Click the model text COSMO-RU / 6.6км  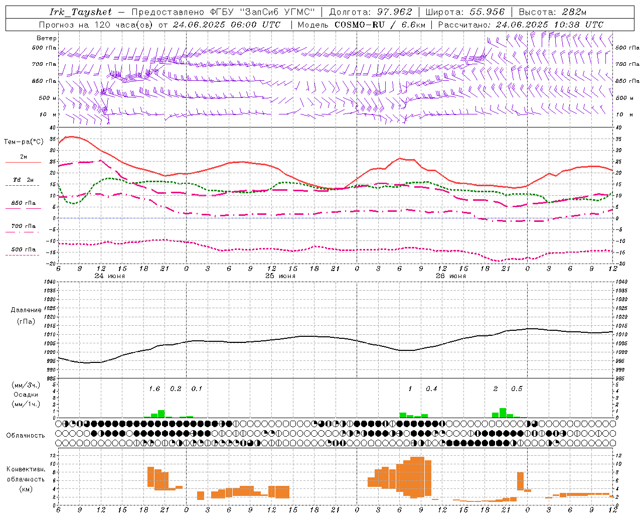(380, 24)
